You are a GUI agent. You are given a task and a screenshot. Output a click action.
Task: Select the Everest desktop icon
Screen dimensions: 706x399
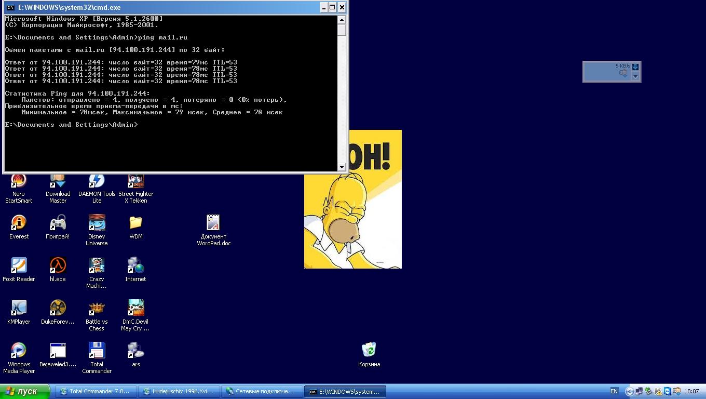[19, 227]
